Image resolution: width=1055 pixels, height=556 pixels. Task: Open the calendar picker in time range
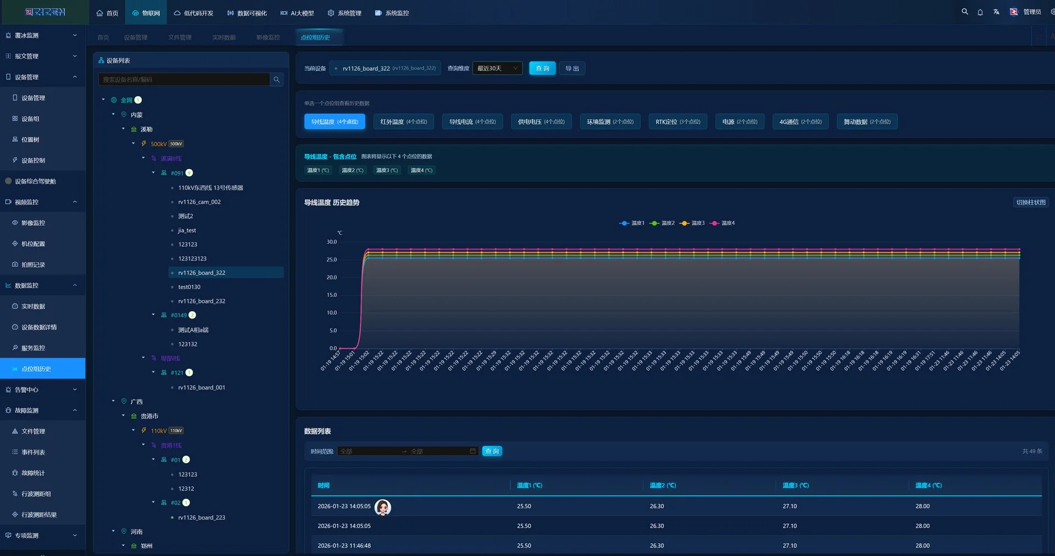pyautogui.click(x=473, y=451)
